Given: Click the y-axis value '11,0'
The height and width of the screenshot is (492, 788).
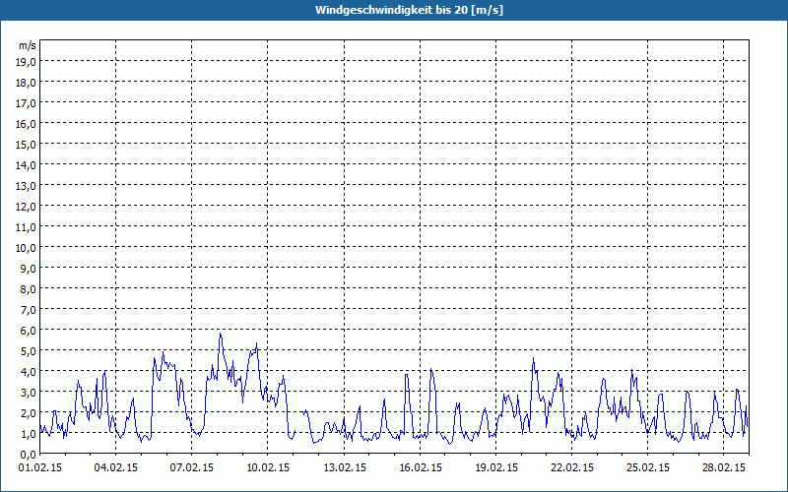Looking at the screenshot, I should coord(27,227).
